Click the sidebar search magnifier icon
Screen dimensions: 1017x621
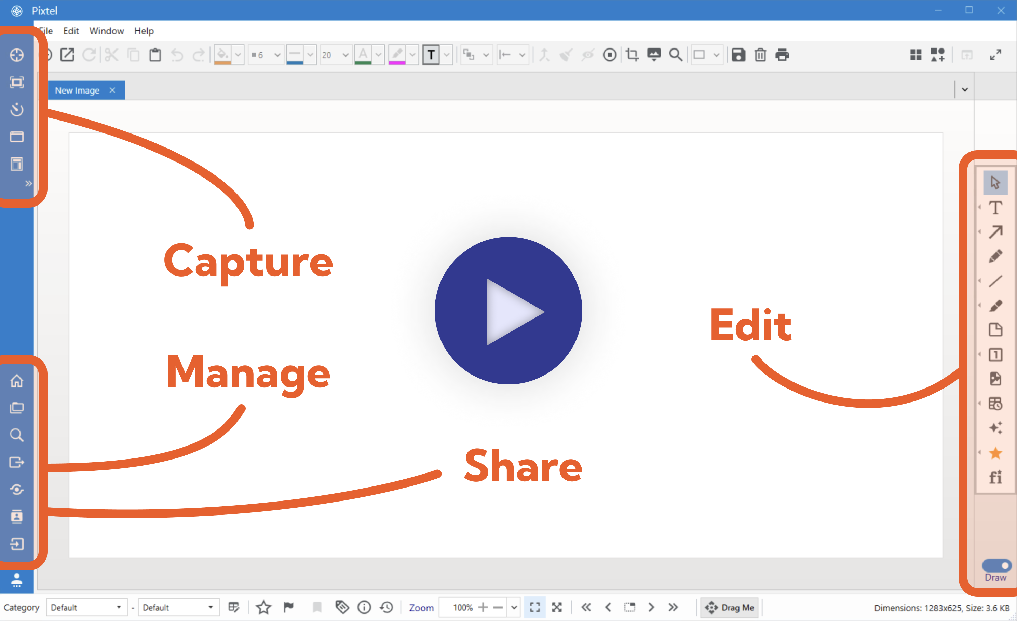(x=16, y=435)
